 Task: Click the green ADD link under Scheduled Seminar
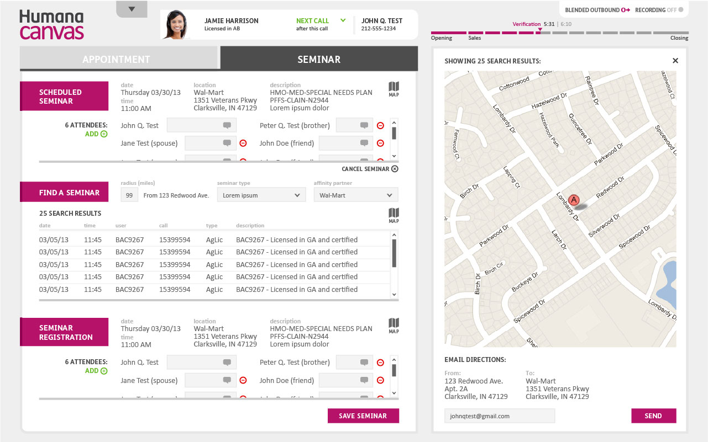92,134
